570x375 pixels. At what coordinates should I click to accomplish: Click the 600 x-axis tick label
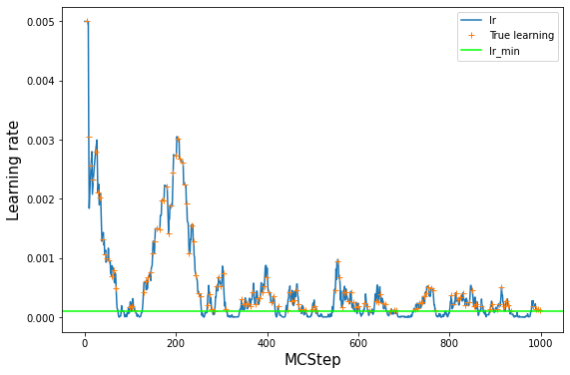point(358,343)
